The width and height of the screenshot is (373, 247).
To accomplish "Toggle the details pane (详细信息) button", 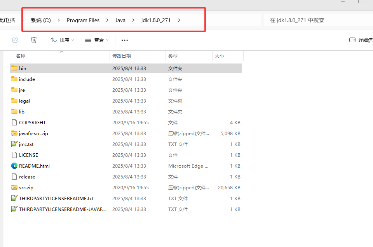I will 361,40.
